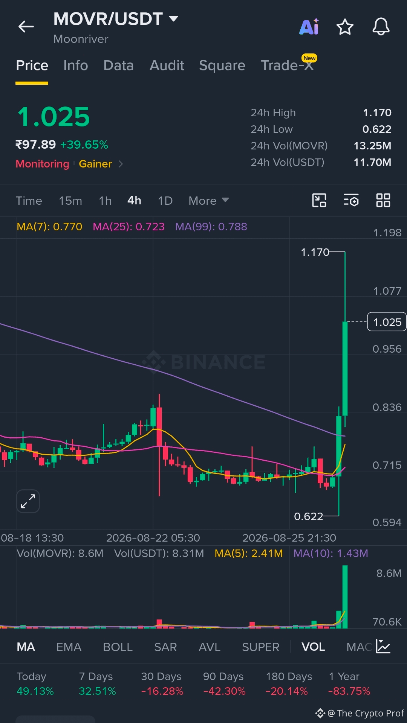The height and width of the screenshot is (723, 407).
Task: Tap the back arrow icon
Action: [26, 27]
